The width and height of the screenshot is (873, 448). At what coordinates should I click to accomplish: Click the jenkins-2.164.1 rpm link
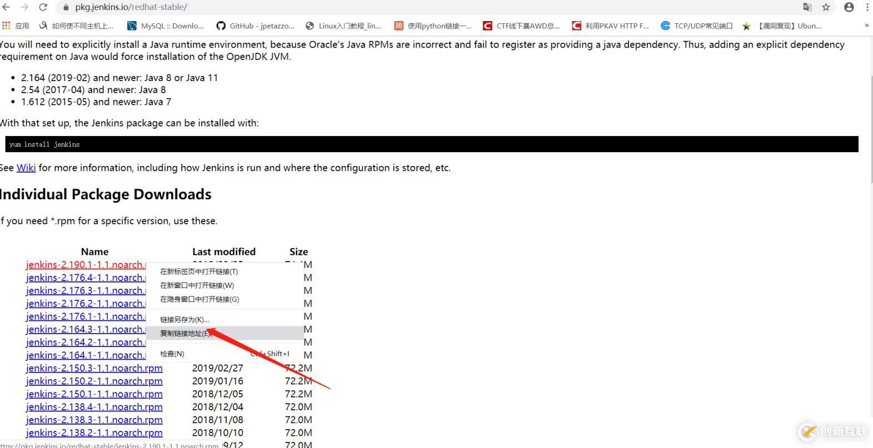(86, 355)
